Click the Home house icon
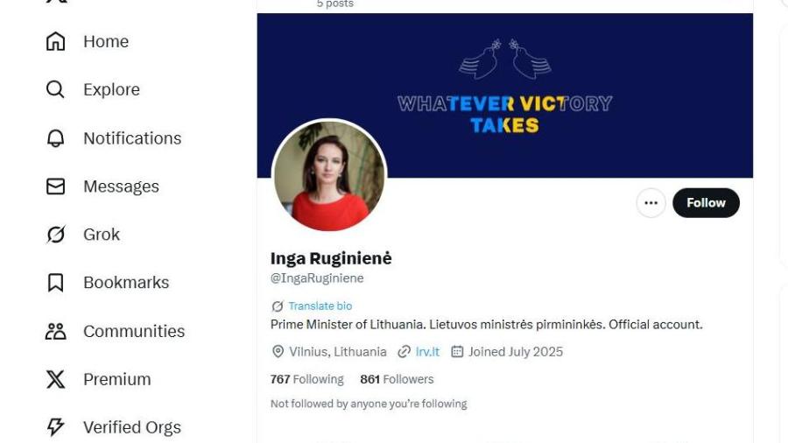The height and width of the screenshot is (443, 788). 55,41
